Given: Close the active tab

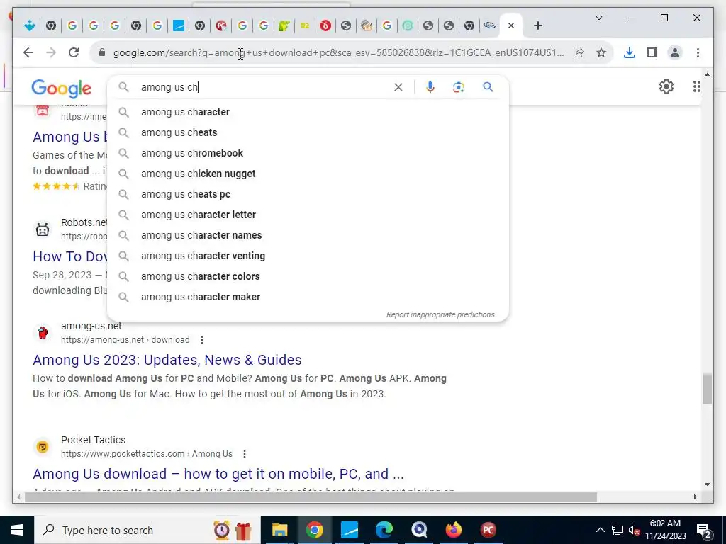Looking at the screenshot, I should (511, 26).
